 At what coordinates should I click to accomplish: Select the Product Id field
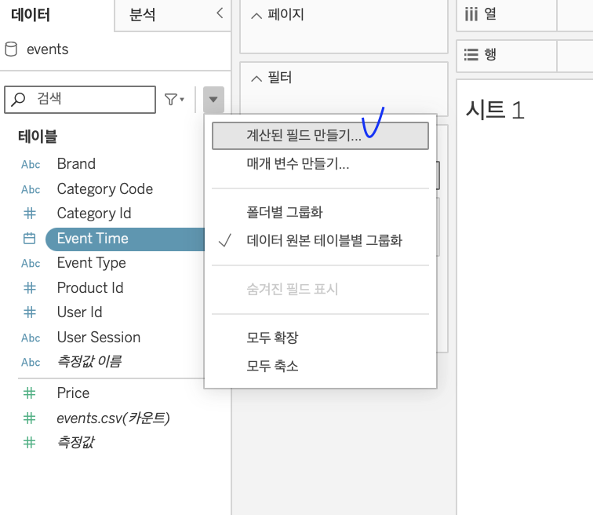[90, 288]
